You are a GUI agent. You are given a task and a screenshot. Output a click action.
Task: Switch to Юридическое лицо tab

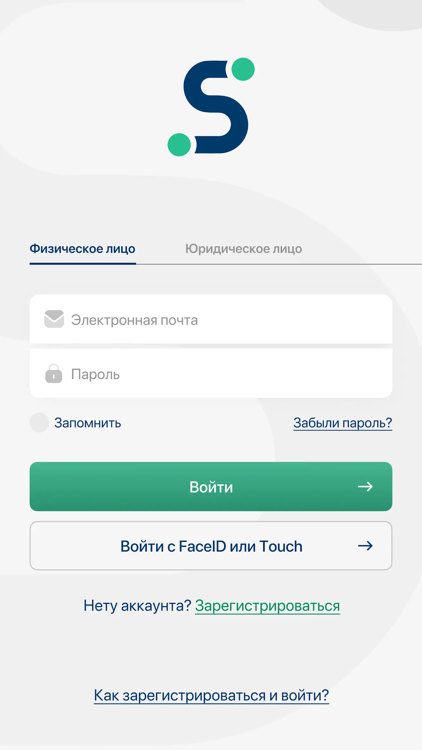243,249
